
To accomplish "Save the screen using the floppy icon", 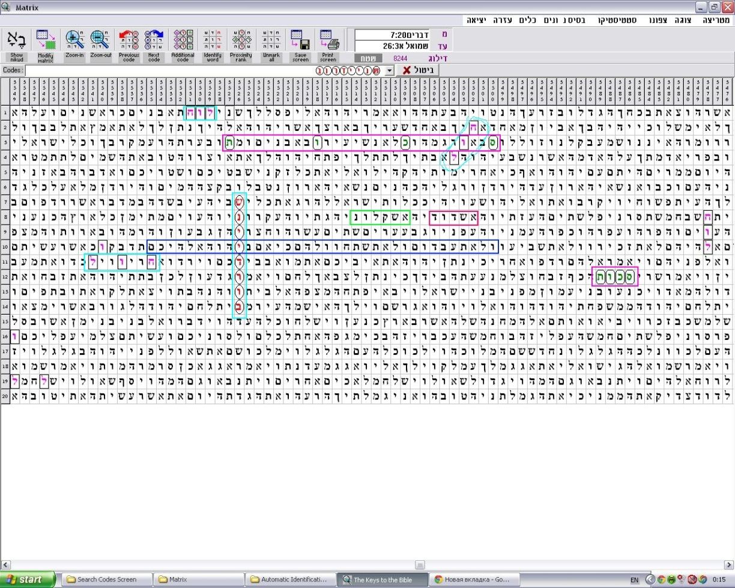I will point(300,40).
